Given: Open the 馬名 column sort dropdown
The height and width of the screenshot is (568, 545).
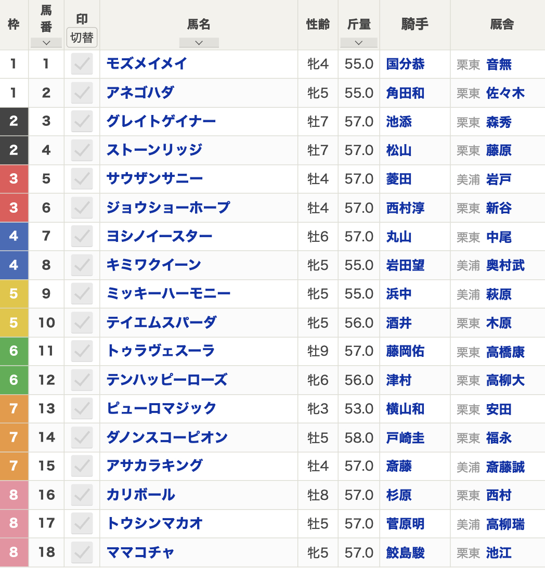Looking at the screenshot, I should pos(199,43).
